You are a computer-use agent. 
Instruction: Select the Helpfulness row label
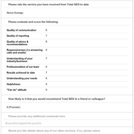(x=13, y=84)
